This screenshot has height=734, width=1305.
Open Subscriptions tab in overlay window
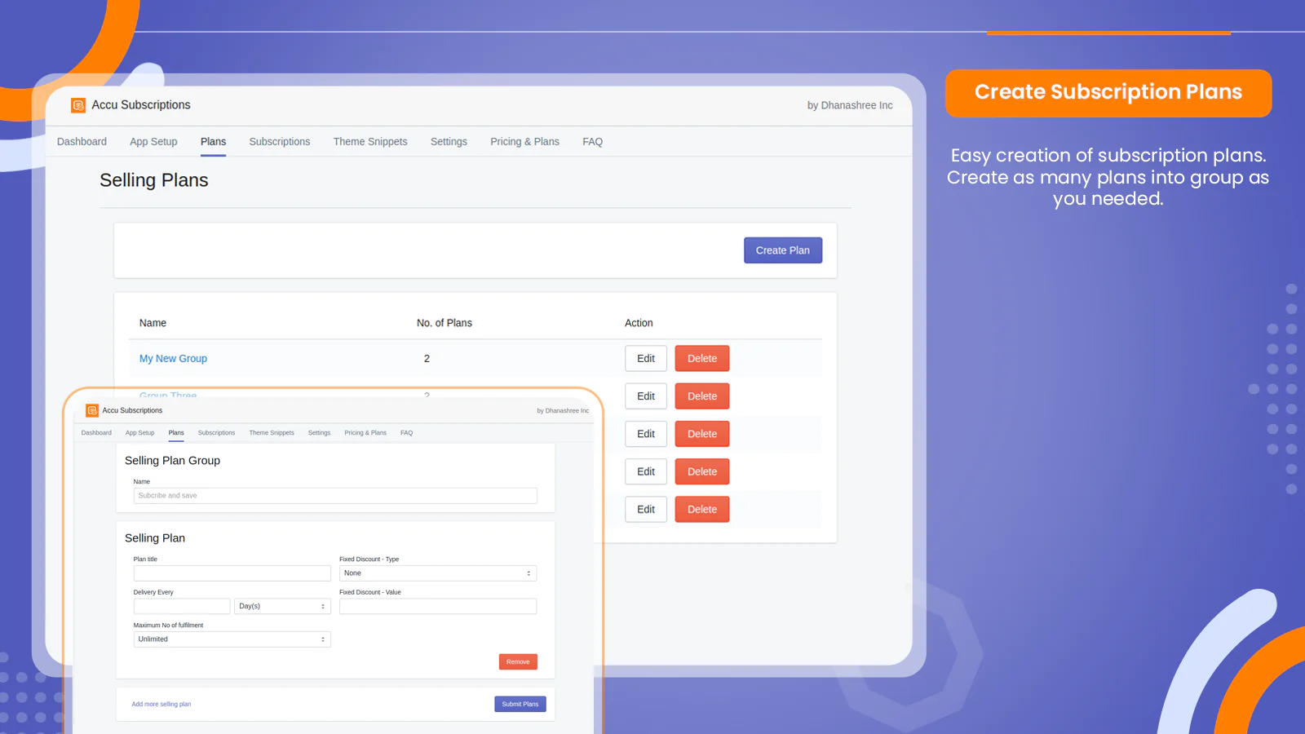tap(216, 433)
